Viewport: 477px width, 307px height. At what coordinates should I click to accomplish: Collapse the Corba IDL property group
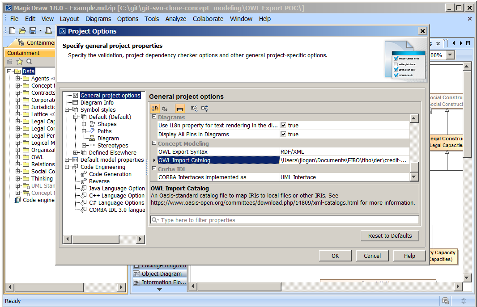[154, 168]
